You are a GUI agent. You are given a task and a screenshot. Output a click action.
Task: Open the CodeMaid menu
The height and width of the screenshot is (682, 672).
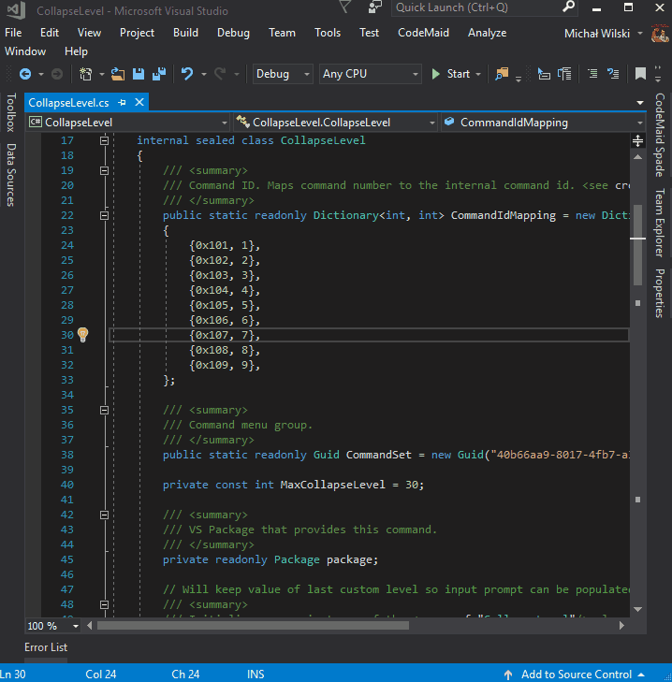[423, 32]
